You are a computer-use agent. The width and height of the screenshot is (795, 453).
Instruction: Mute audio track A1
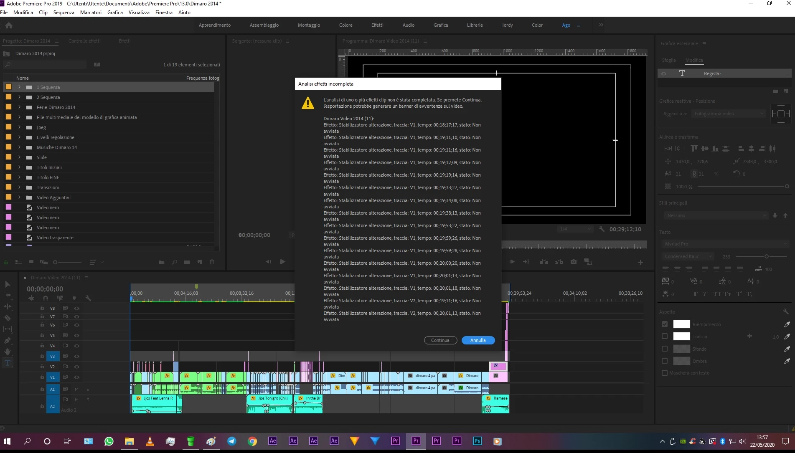click(77, 389)
